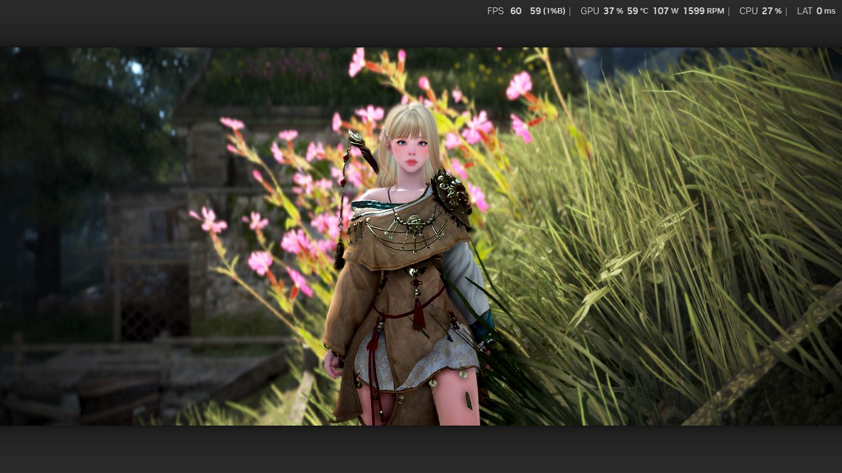Click the 59 (1%B) low FPS reading
The image size is (842, 473).
pyautogui.click(x=547, y=11)
